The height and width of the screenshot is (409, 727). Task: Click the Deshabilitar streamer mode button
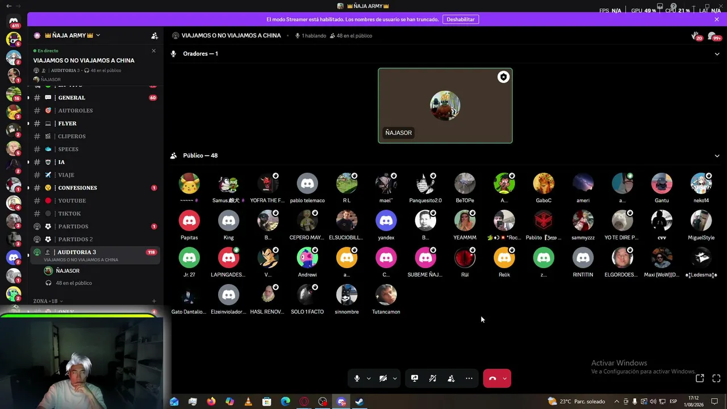pos(461,19)
